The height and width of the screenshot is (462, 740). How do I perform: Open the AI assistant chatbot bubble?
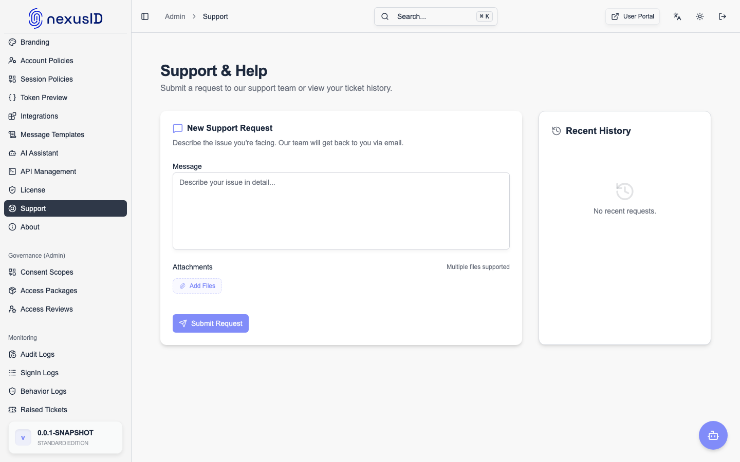pyautogui.click(x=713, y=435)
